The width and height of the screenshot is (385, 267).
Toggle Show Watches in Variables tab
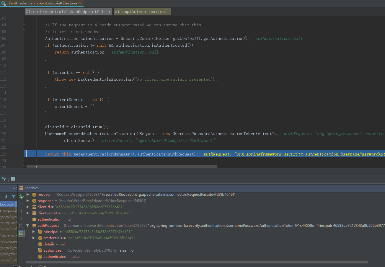21,233
